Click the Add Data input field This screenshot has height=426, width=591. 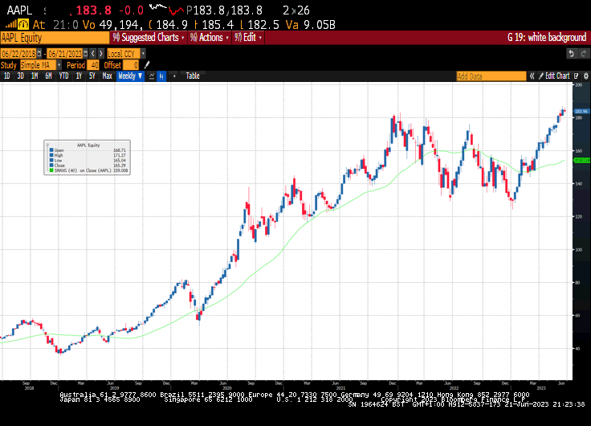click(x=491, y=76)
